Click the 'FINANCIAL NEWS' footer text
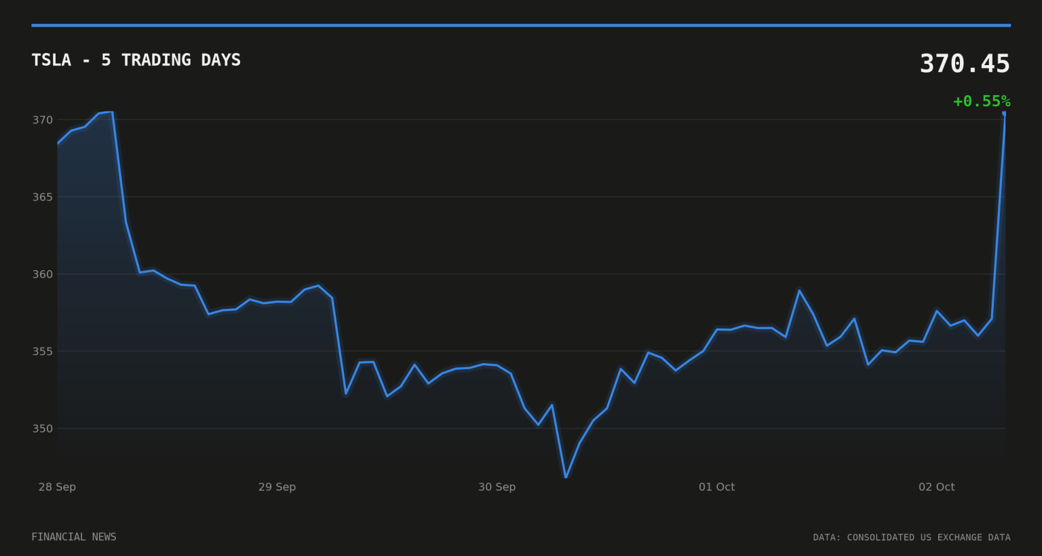Viewport: 1042px width, 556px height. point(74,537)
